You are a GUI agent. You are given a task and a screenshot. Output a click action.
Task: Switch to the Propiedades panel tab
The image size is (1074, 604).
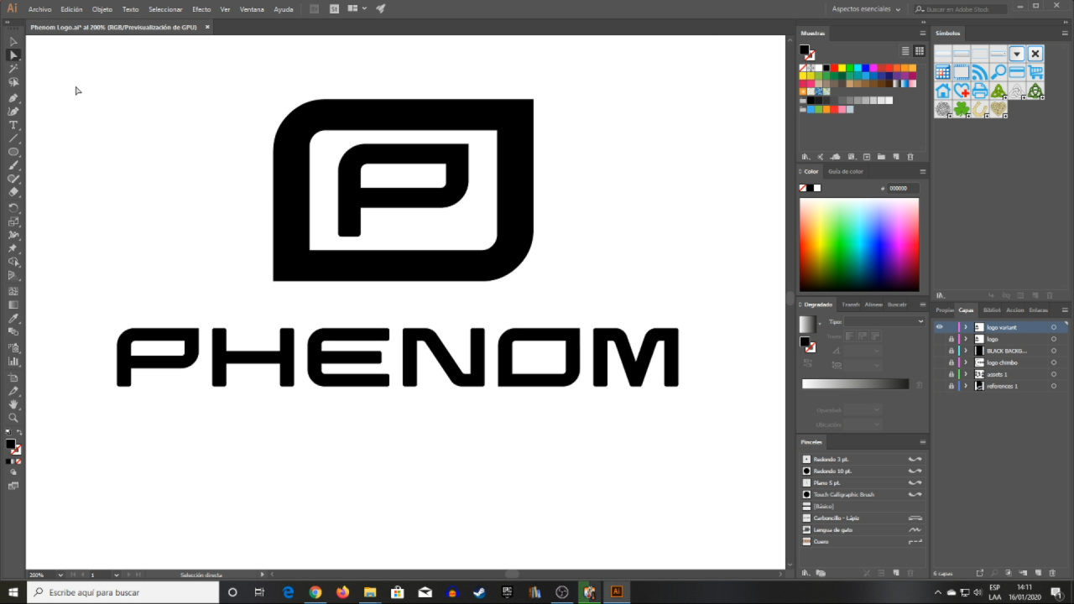945,310
